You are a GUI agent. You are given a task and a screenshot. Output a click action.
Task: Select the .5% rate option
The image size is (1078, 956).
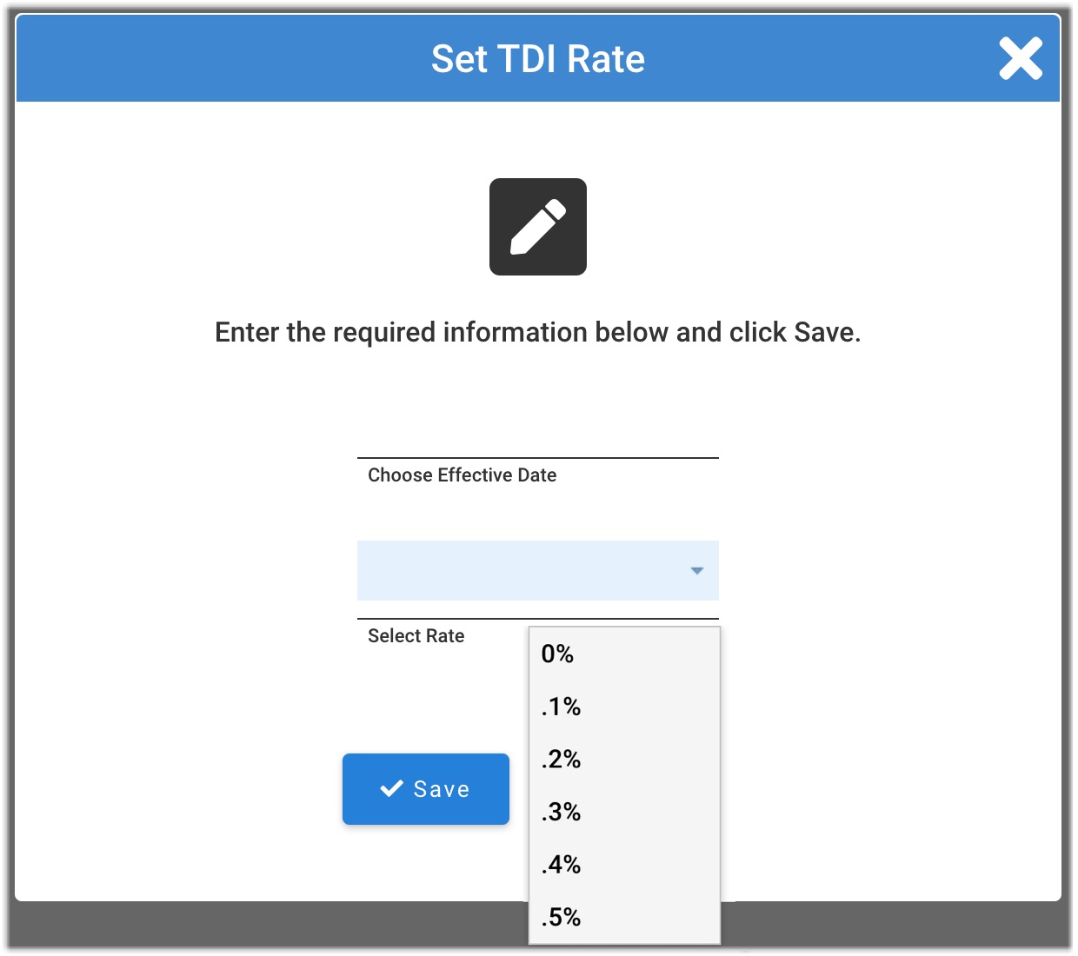561,917
